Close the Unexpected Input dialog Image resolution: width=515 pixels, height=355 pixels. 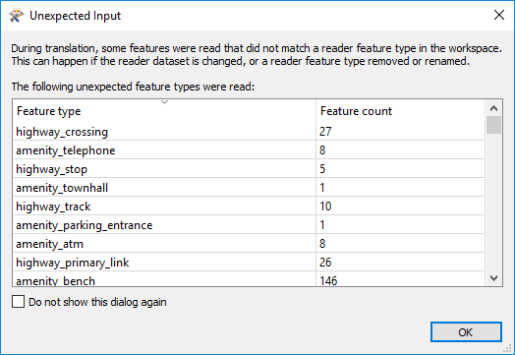tap(499, 15)
